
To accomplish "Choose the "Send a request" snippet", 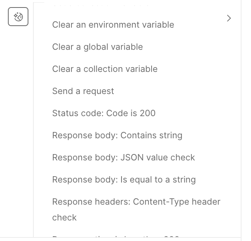I will pyautogui.click(x=83, y=91).
